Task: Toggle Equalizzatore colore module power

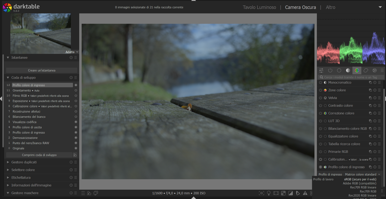Action: click(321, 136)
